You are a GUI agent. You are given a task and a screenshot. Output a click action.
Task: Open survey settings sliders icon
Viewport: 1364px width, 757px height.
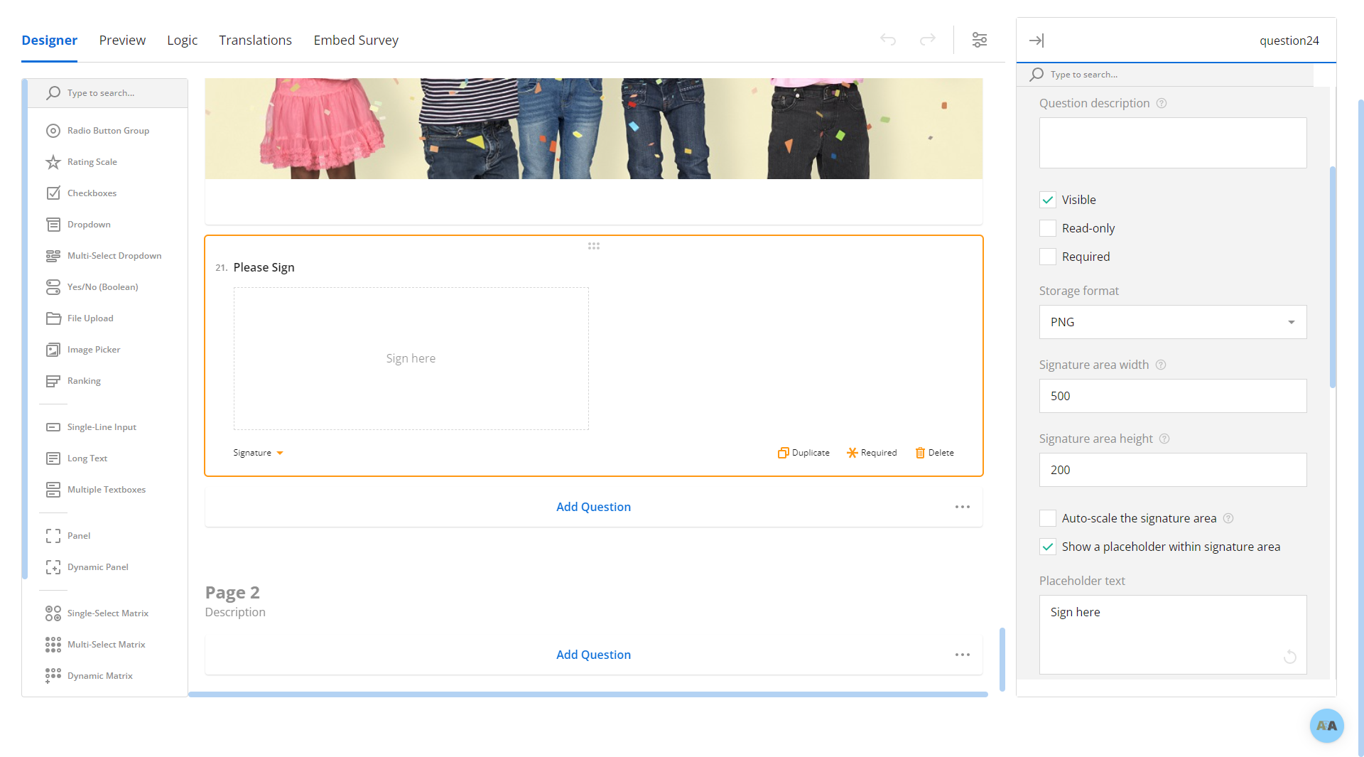(x=980, y=40)
